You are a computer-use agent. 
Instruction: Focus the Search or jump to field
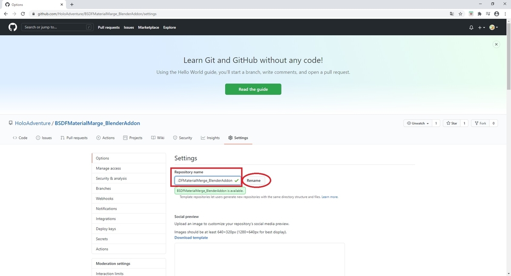57,27
